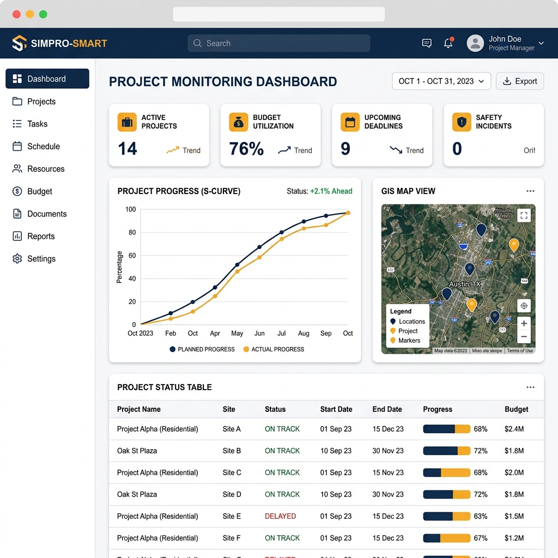Click the Budget Utilization money bag icon
Viewport: 558px width, 558px height.
239,122
